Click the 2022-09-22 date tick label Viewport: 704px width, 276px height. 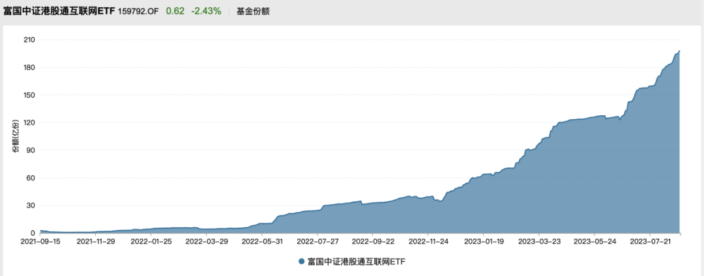tap(372, 241)
